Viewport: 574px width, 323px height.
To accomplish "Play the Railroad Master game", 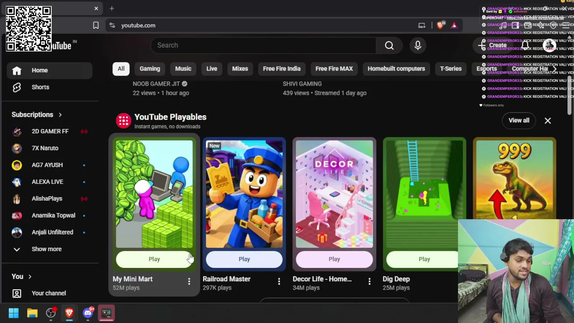I will point(244,259).
